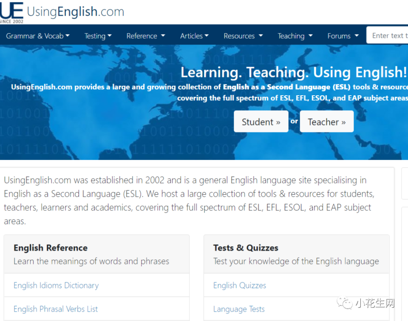Open the Resources dropdown menu
Screen dimensions: 408x321
[243, 36]
